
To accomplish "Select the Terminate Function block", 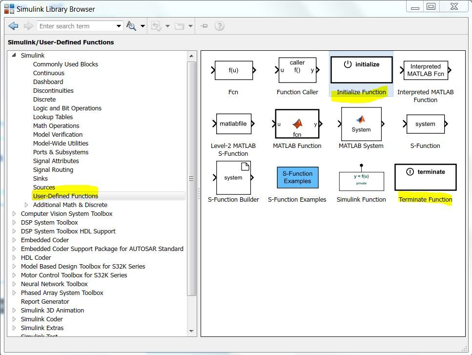I will point(425,177).
